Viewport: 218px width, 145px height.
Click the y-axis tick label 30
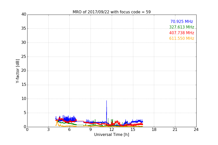[24, 43]
